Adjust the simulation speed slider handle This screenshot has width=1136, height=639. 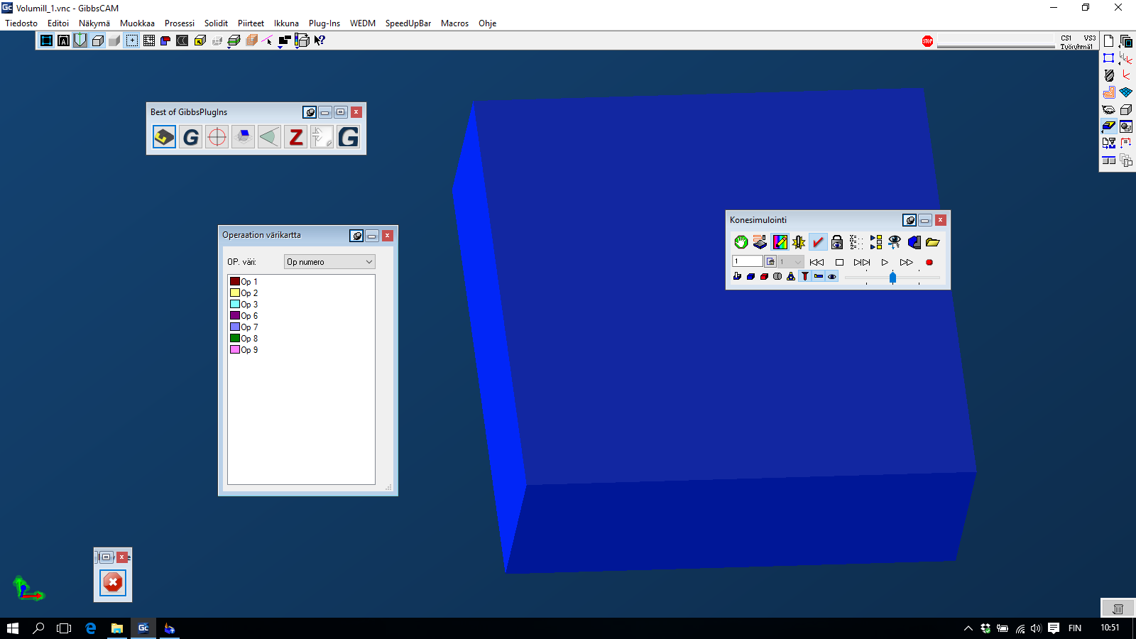click(x=892, y=278)
